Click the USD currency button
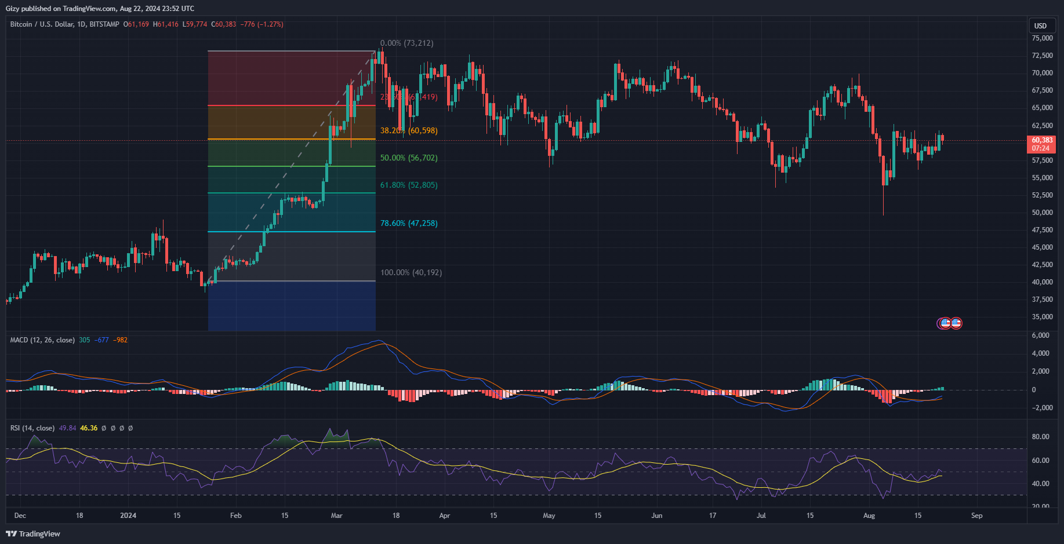The width and height of the screenshot is (1064, 544). point(1041,25)
